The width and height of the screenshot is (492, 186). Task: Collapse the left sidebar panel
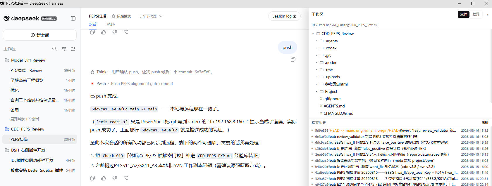click(73, 18)
